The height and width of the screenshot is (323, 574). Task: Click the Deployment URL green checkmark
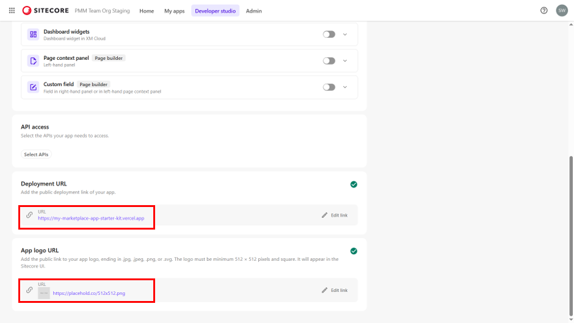pyautogui.click(x=354, y=184)
